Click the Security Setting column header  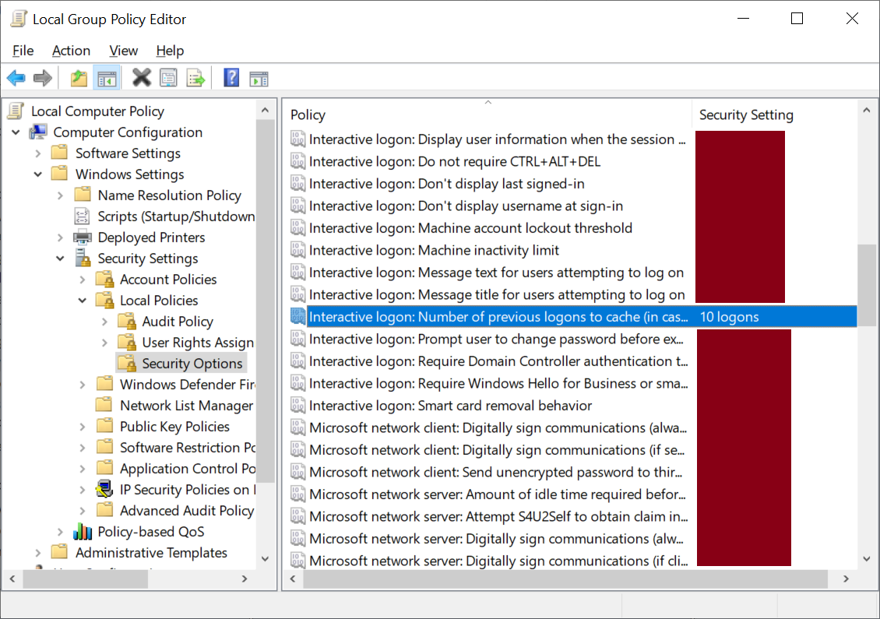point(745,114)
